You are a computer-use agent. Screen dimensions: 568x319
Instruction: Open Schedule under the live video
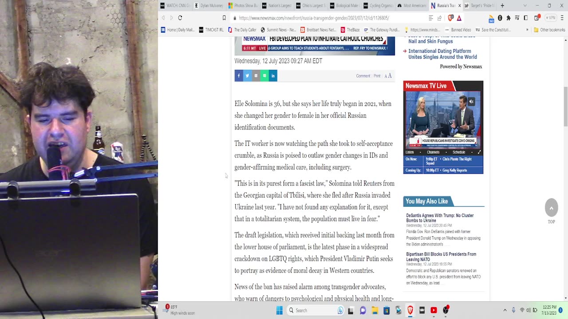(459, 152)
